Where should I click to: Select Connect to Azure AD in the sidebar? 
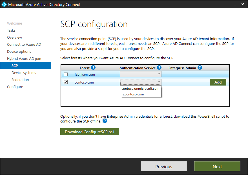(x=24, y=44)
